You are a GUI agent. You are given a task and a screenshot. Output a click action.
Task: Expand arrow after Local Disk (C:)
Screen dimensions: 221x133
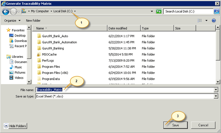click(75, 11)
